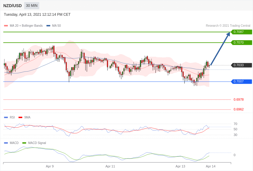Viewport: 253px width, 171px height.
Task: Click the chart timestamp text
Action: click(37, 15)
